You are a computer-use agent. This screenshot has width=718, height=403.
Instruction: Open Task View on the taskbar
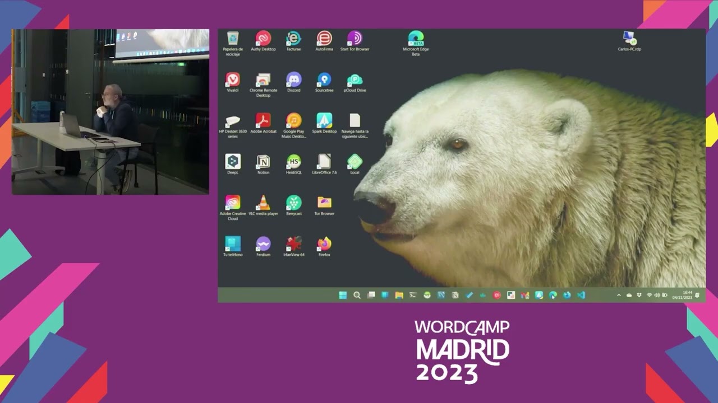371,295
